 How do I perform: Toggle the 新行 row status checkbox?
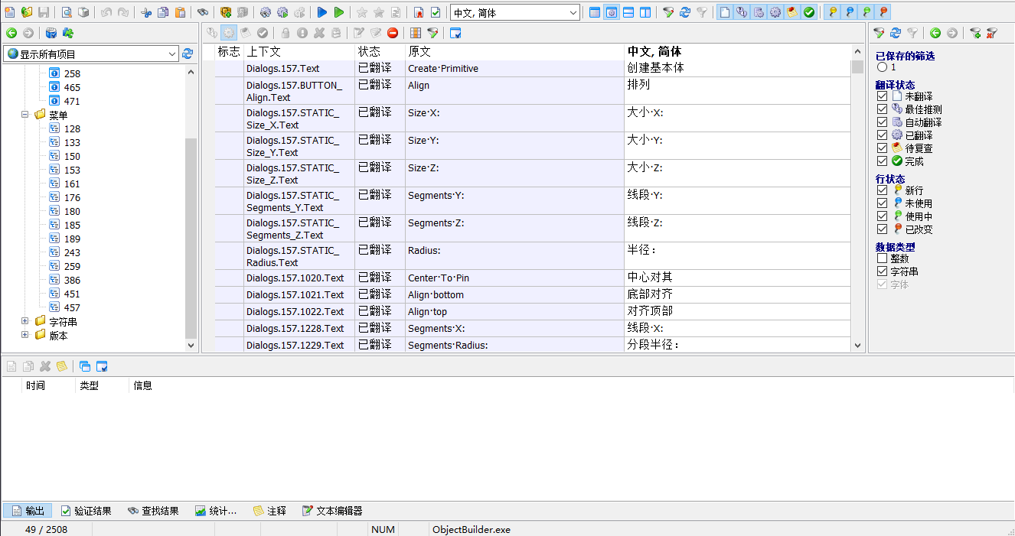[882, 190]
